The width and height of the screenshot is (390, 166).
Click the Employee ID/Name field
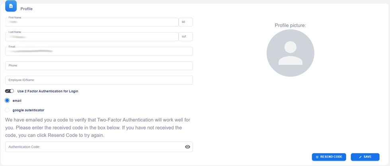pos(99,80)
